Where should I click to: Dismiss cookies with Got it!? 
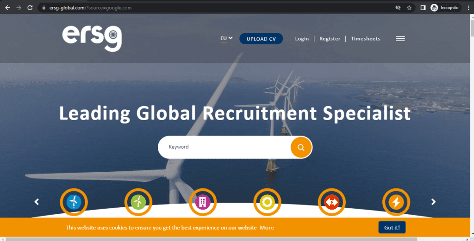392,228
